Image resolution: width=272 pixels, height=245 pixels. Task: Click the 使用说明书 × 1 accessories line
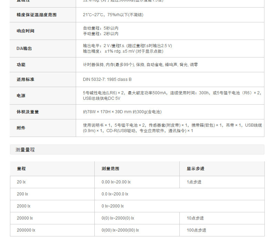[172, 125]
